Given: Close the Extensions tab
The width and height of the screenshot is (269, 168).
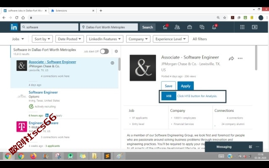Looking at the screenshot, I should (93, 10).
